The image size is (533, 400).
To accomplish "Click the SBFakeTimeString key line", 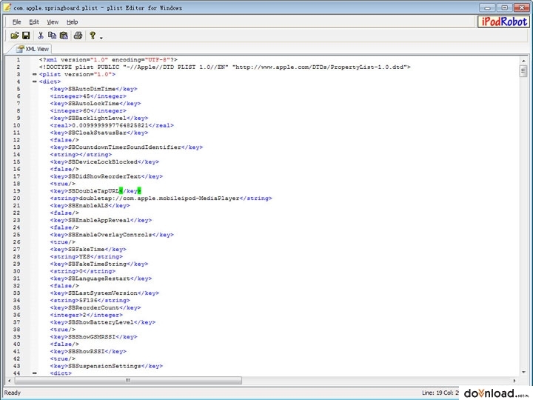I will (99, 264).
